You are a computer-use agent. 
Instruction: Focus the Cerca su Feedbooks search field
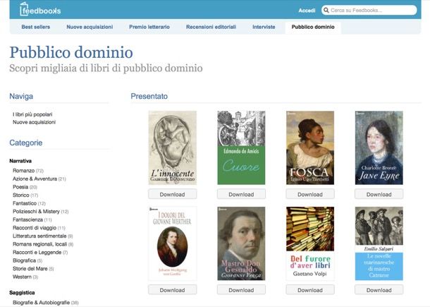coord(369,10)
